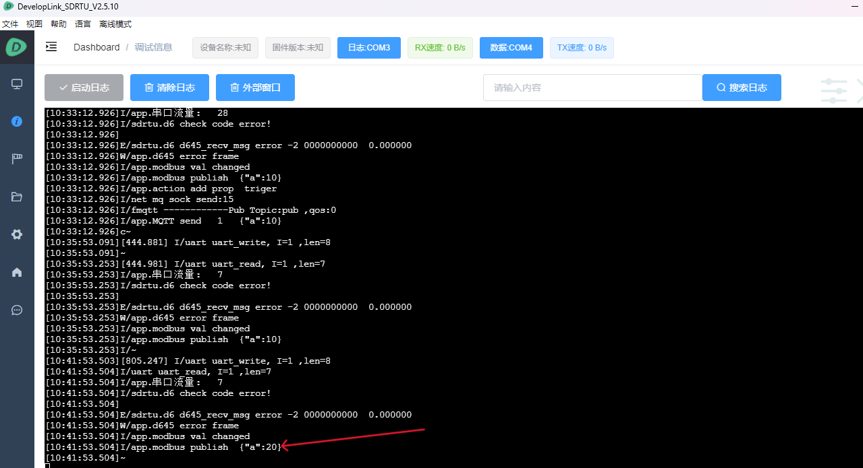
Task: Select the blue info icon in sidebar
Action: (17, 121)
